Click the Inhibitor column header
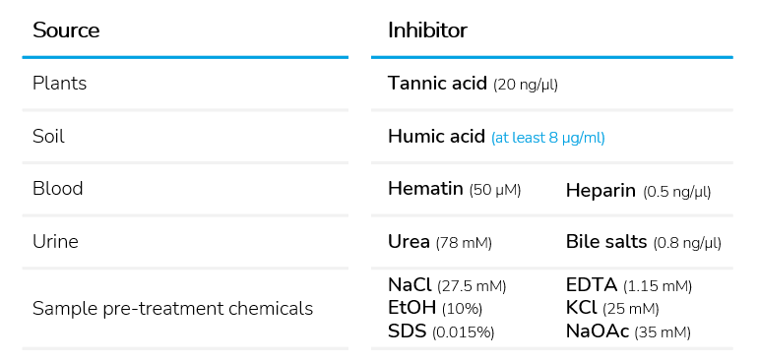Screen dimensions: 759x361 427,30
